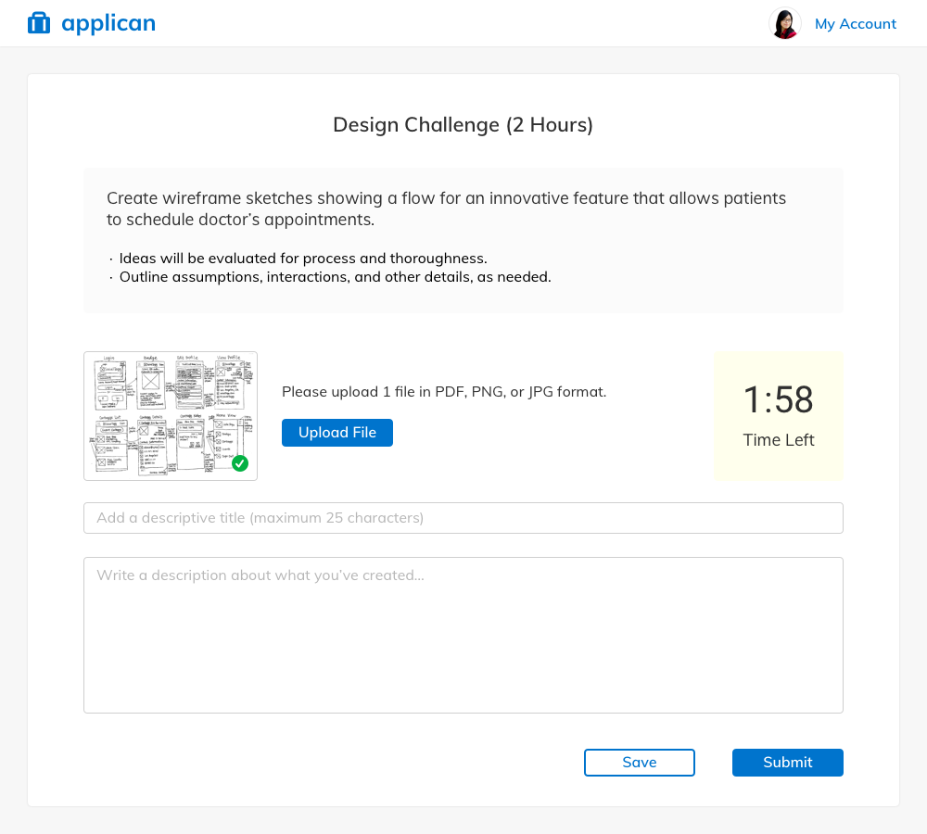Click the Time Left label
This screenshot has width=927, height=834.
tap(778, 440)
